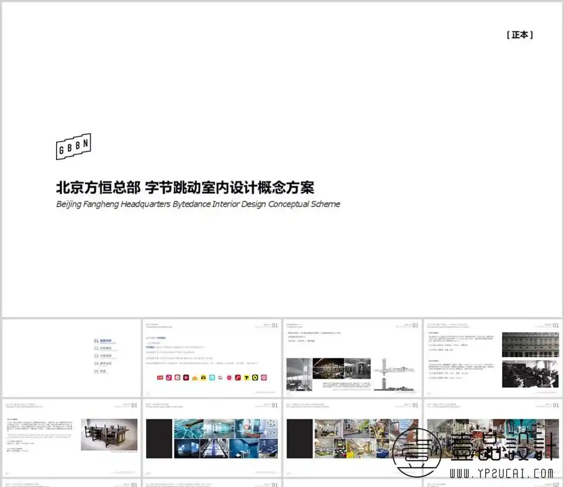Click the cyan app icon in the icon row
The width and height of the screenshot is (564, 487).
coord(212,378)
